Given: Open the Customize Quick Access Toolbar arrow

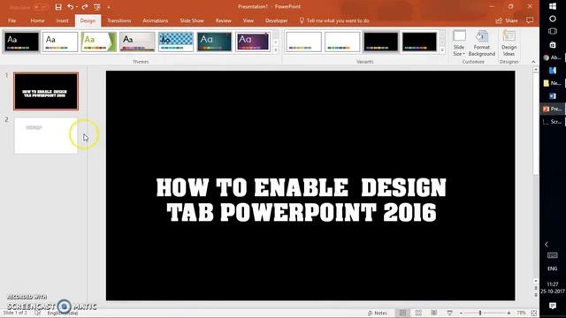Looking at the screenshot, I should 109,7.
